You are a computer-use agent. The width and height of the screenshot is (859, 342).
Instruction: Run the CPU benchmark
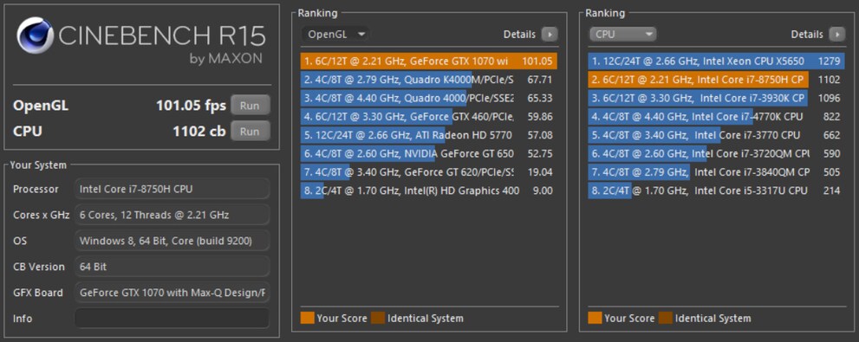[250, 132]
